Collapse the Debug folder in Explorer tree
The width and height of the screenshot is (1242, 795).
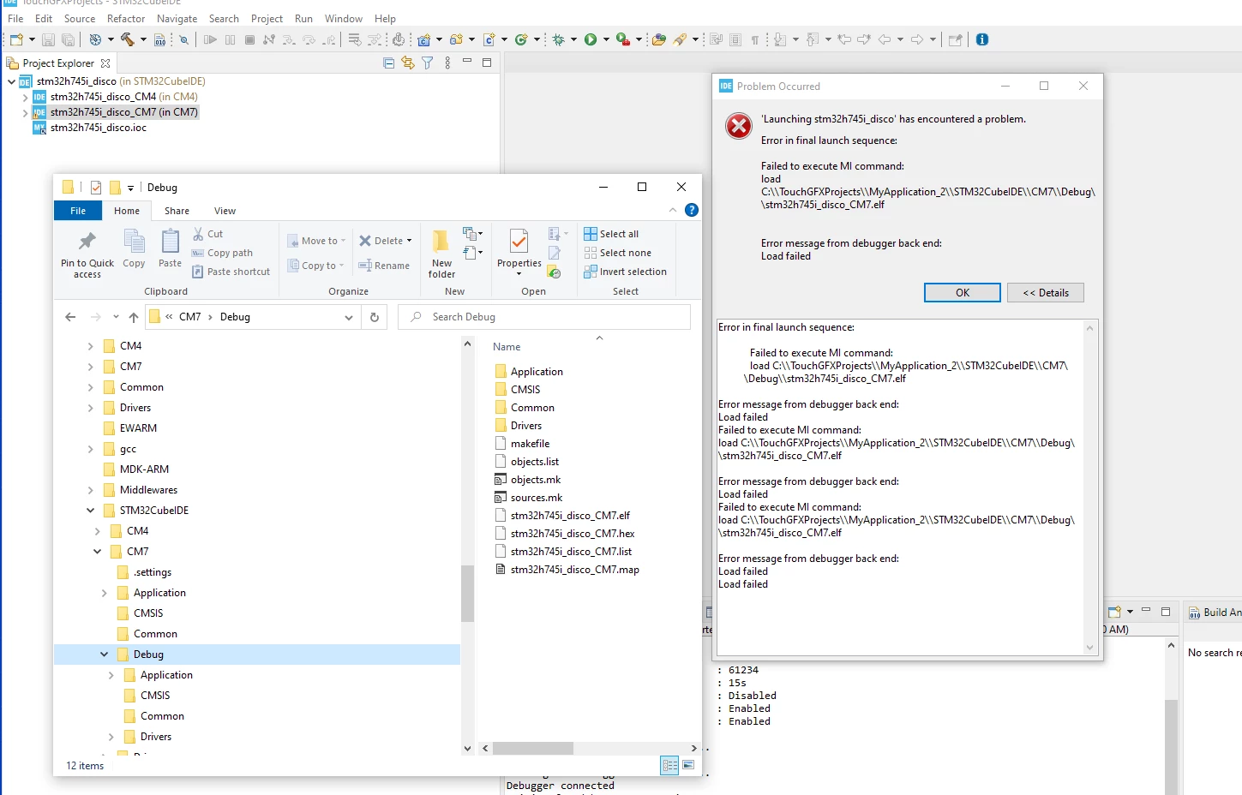104,655
